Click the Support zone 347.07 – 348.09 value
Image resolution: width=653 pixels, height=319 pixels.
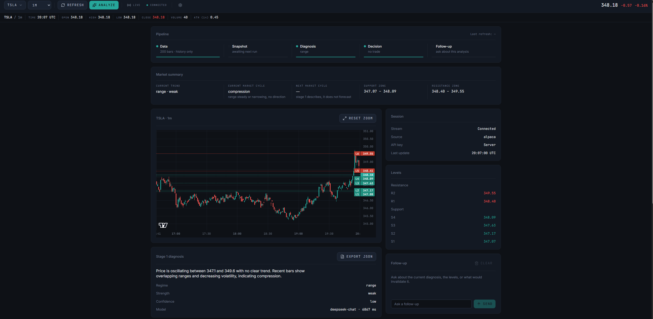380,91
